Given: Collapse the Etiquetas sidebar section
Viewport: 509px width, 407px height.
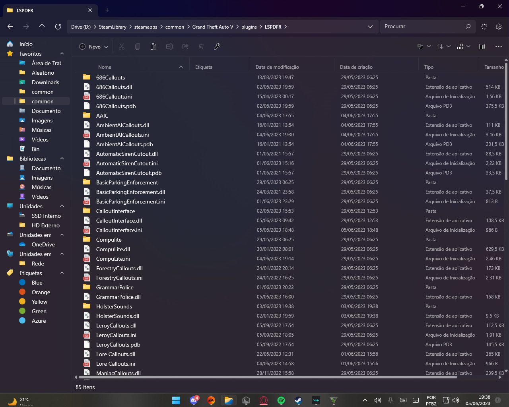Looking at the screenshot, I should pyautogui.click(x=62, y=273).
